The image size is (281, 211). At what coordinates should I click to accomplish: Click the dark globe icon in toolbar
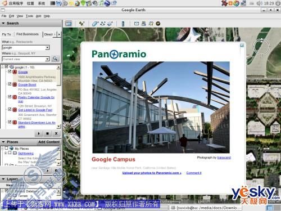158,24
